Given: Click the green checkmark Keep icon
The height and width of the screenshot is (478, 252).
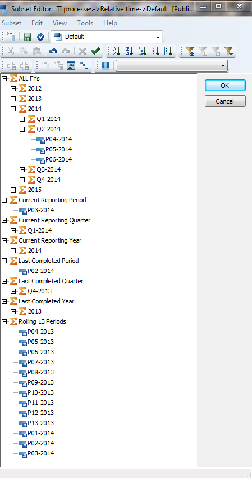Looking at the screenshot, I should 95,51.
